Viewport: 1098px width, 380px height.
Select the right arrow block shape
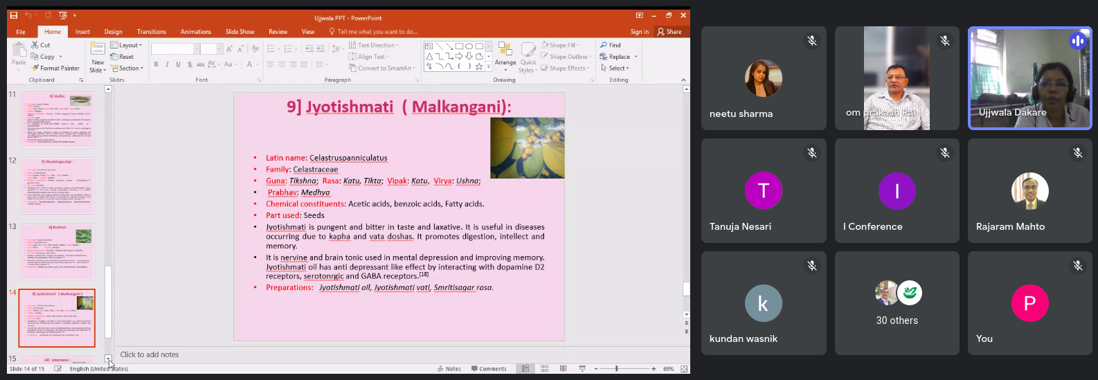pos(459,56)
